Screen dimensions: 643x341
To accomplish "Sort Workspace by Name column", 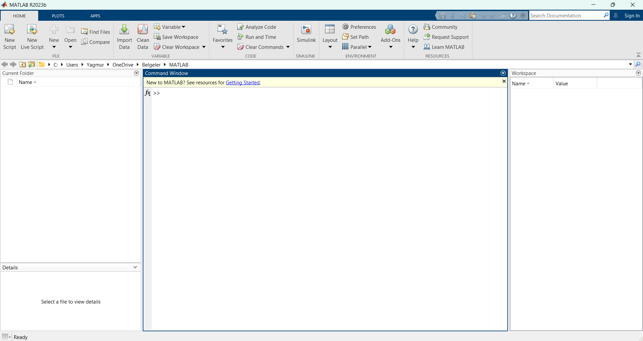I will point(531,83).
